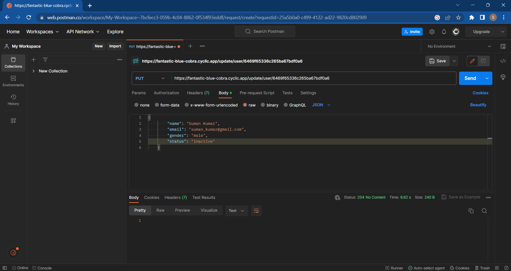Copy the response body with copy icon

(471, 211)
